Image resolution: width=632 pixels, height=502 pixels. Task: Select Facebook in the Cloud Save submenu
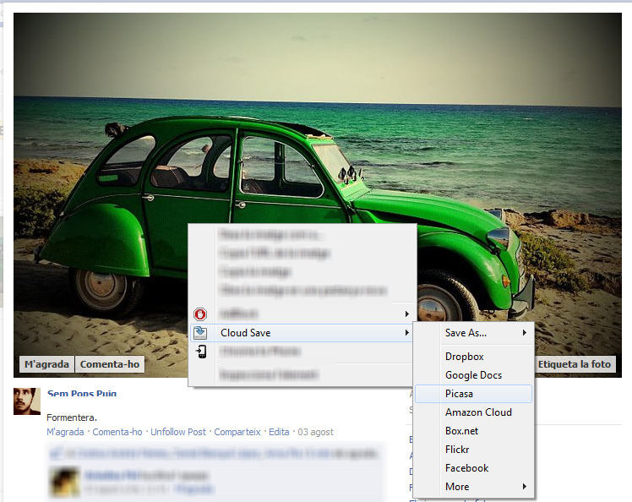click(x=466, y=468)
